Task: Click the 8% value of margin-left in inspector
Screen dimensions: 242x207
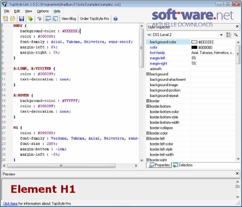Action: [194, 58]
